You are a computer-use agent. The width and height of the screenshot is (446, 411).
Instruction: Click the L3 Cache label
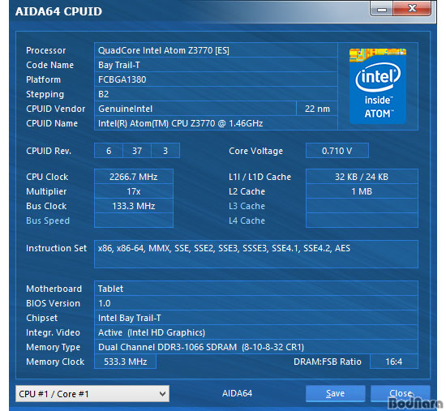pyautogui.click(x=247, y=206)
